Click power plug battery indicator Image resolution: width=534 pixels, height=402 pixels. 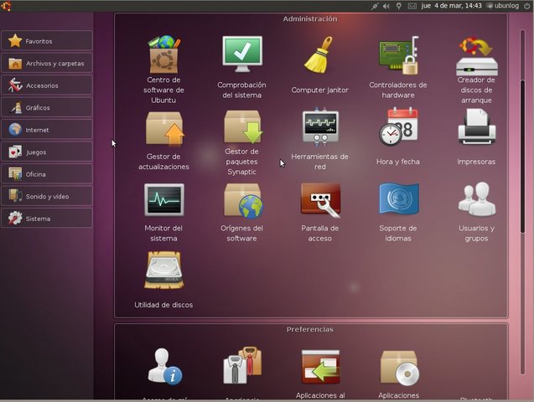[x=398, y=6]
